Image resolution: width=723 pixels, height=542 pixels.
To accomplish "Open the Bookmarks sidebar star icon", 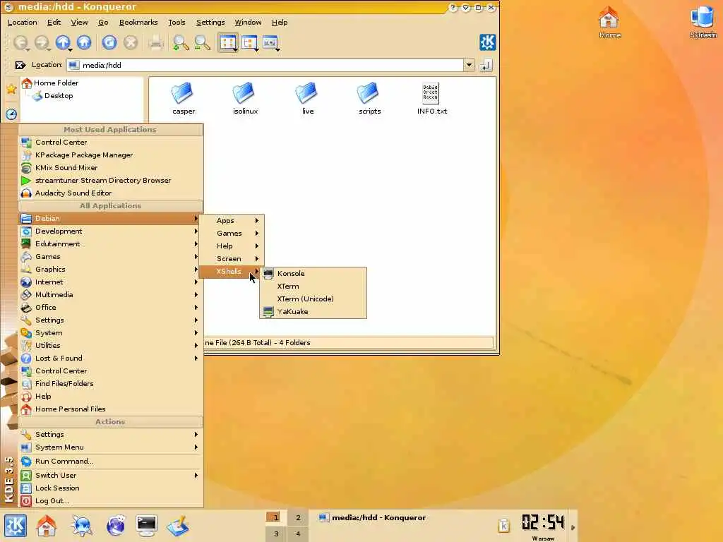I will (11, 88).
